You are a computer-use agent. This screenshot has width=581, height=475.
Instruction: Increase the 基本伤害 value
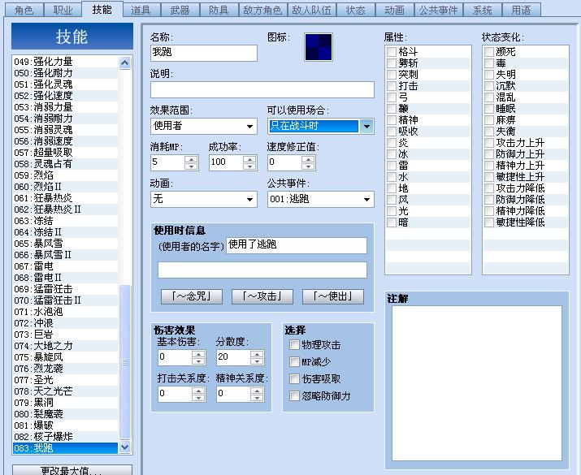tap(198, 353)
